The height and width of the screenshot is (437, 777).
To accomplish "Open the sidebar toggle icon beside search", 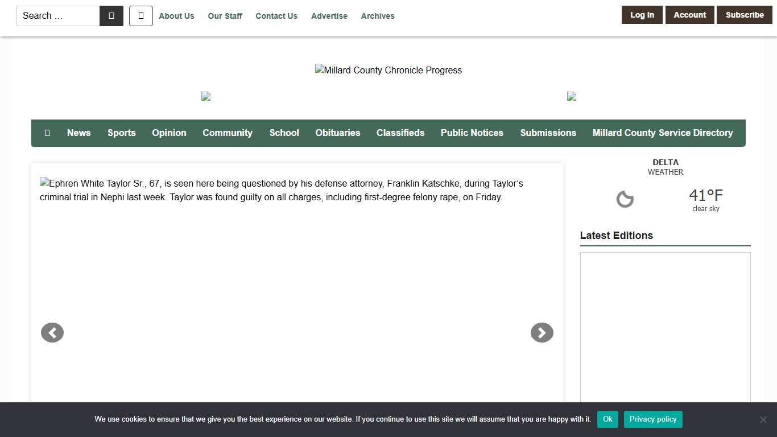I will coord(140,15).
